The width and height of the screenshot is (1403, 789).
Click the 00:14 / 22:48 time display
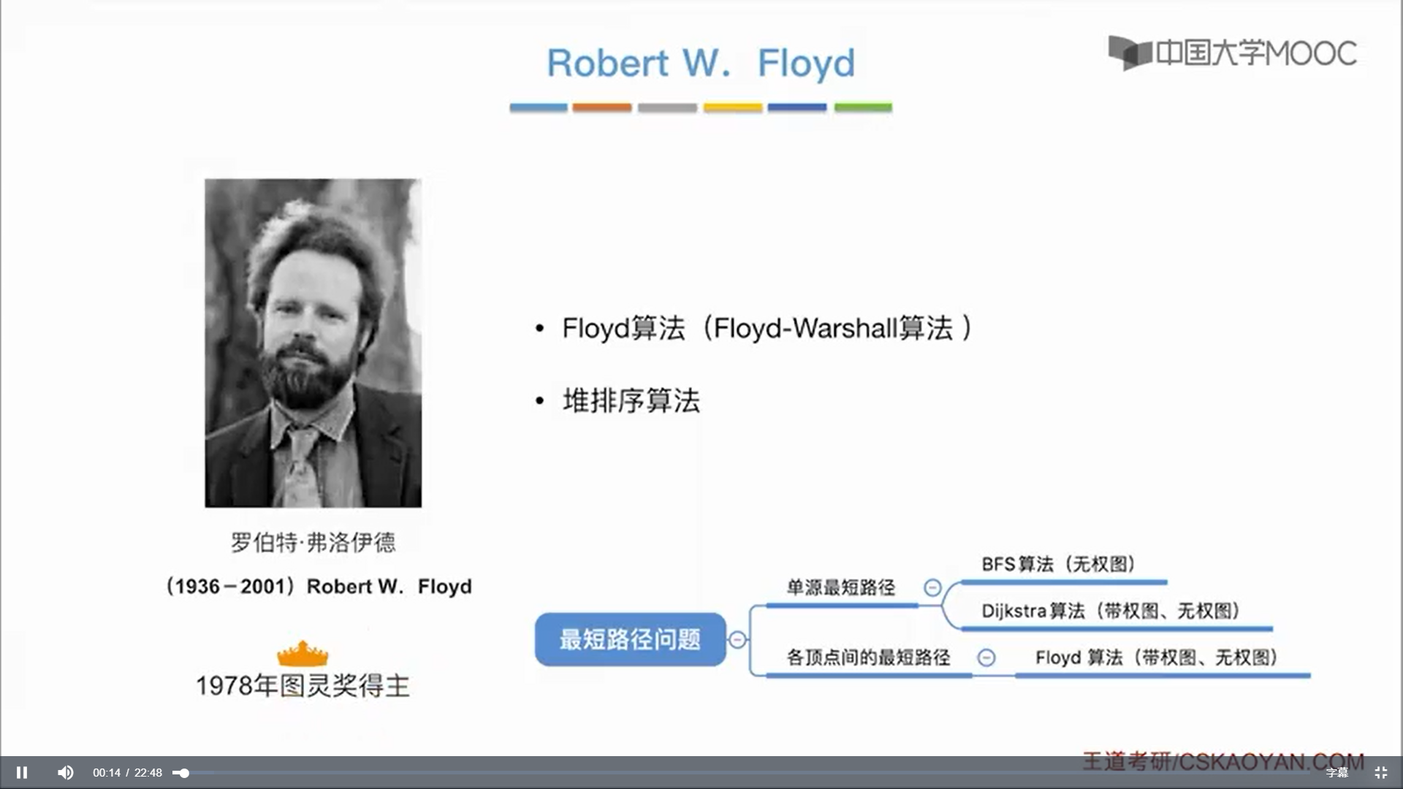(127, 772)
